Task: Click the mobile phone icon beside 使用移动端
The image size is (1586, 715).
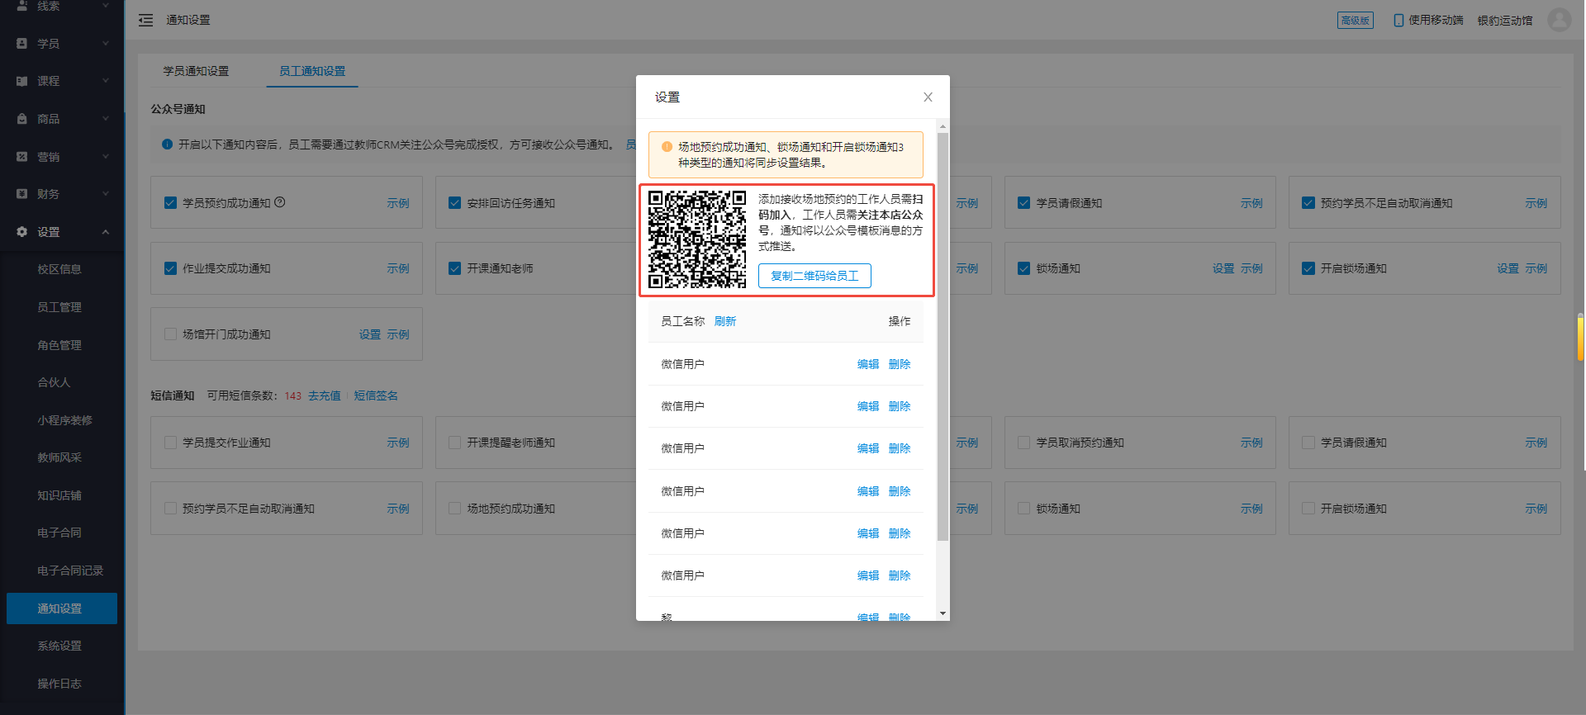Action: pos(1398,20)
